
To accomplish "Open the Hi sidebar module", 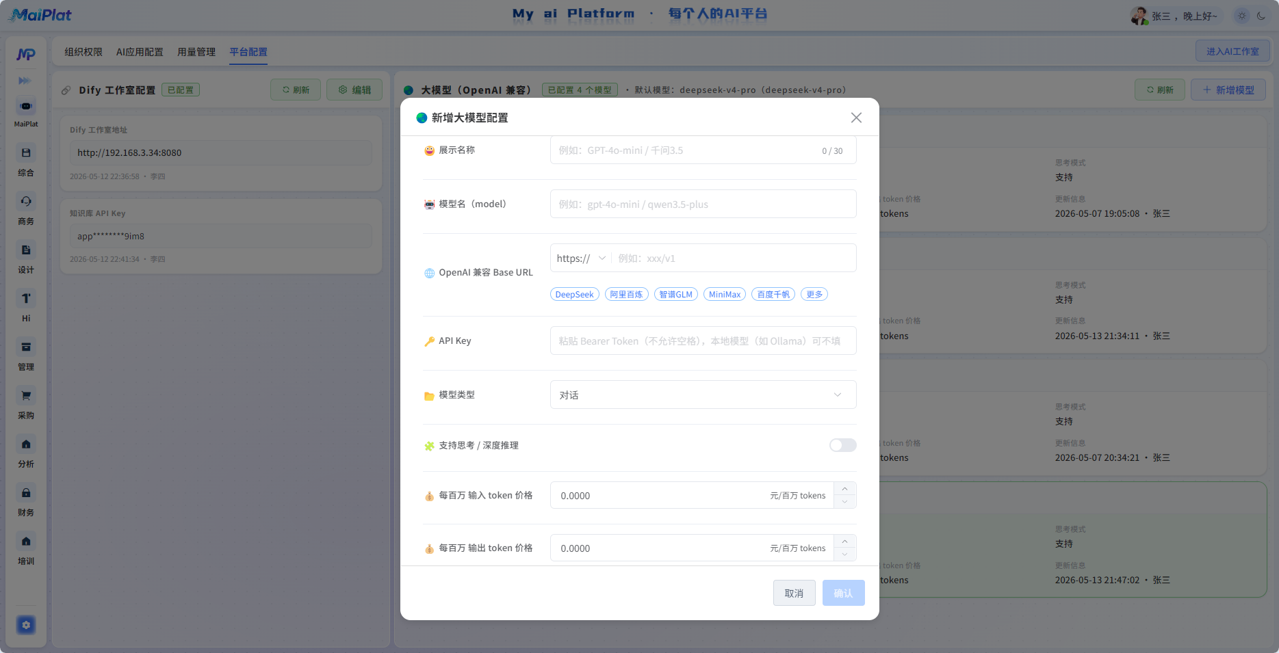I will 26,299.
